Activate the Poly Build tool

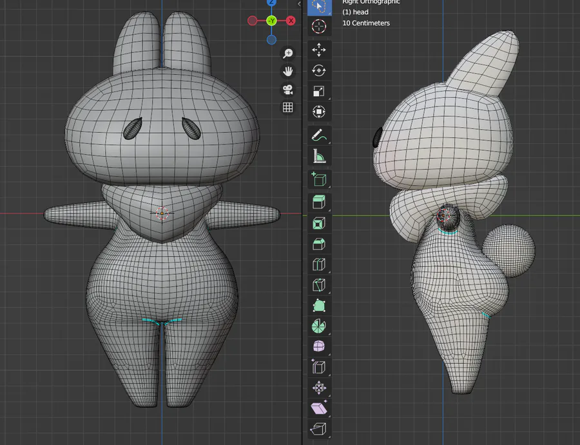(319, 306)
